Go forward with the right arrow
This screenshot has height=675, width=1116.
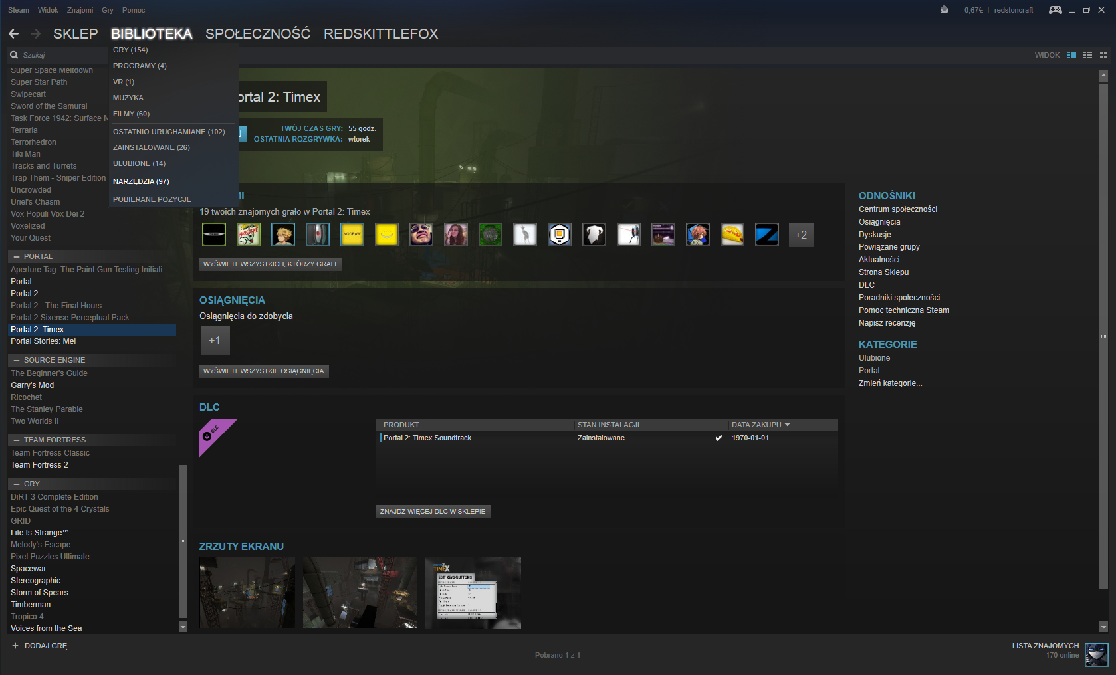(x=35, y=34)
